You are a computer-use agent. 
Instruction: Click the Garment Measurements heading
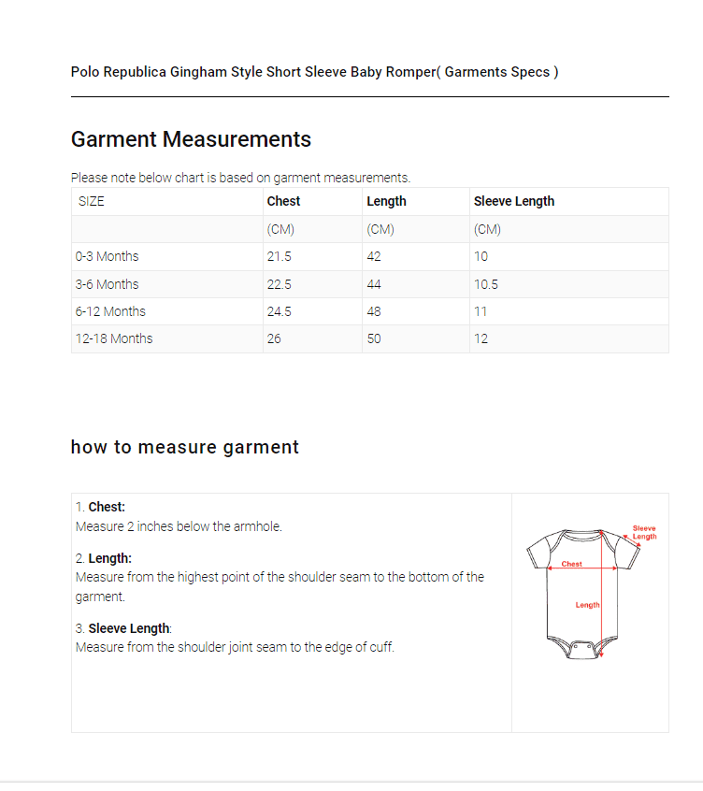click(x=191, y=139)
